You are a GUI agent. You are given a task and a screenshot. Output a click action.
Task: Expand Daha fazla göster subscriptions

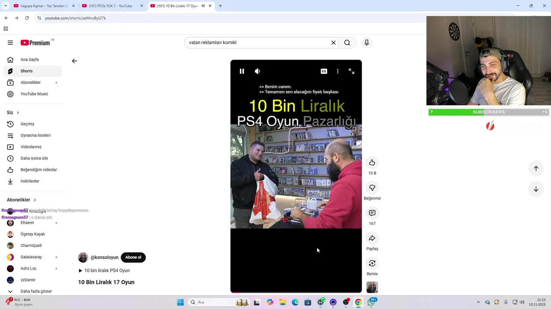pyautogui.click(x=33, y=291)
